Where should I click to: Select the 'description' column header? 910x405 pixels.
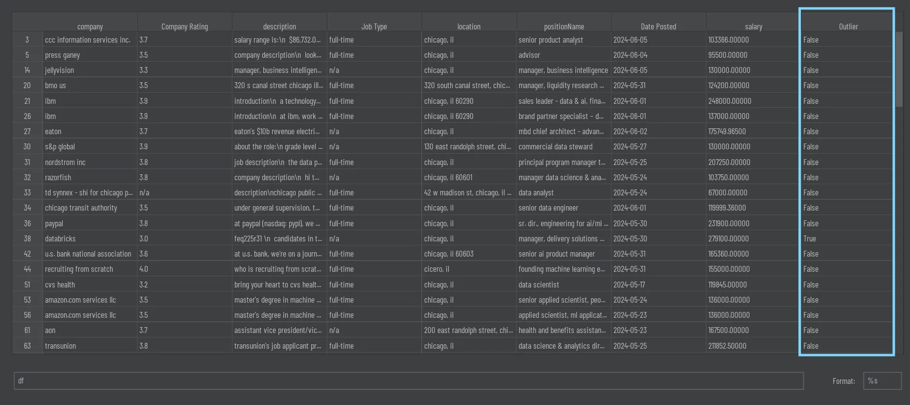(x=279, y=26)
